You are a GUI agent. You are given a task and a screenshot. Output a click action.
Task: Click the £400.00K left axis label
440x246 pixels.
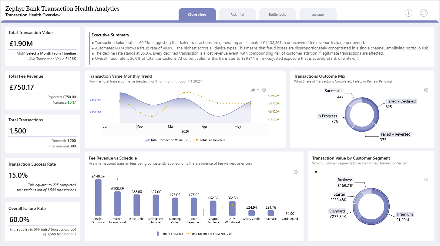[96, 100]
